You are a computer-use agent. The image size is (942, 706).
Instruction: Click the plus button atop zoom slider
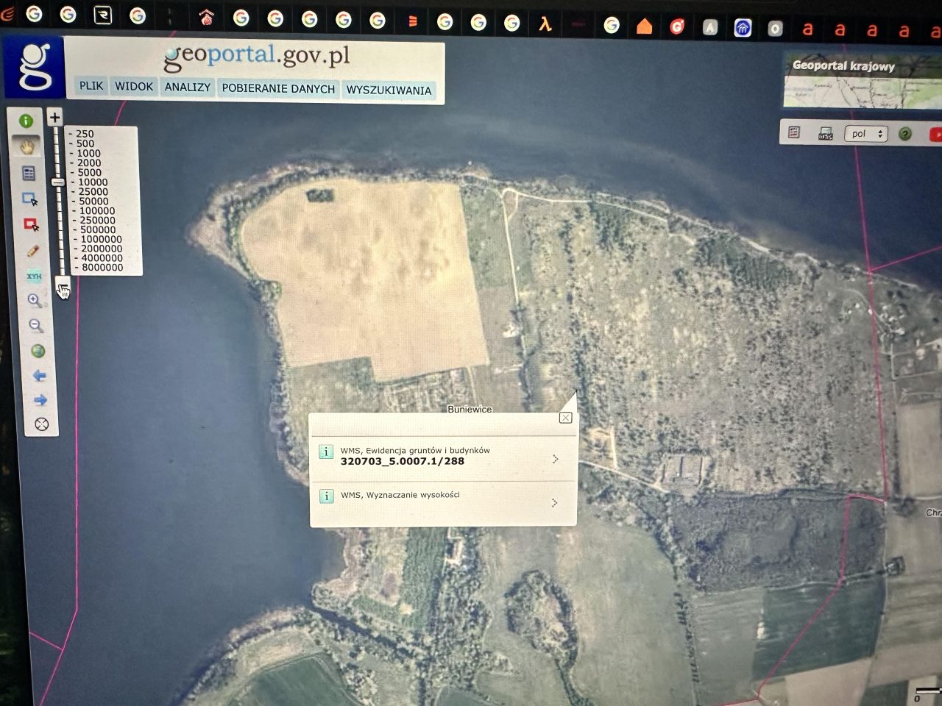pos(54,117)
